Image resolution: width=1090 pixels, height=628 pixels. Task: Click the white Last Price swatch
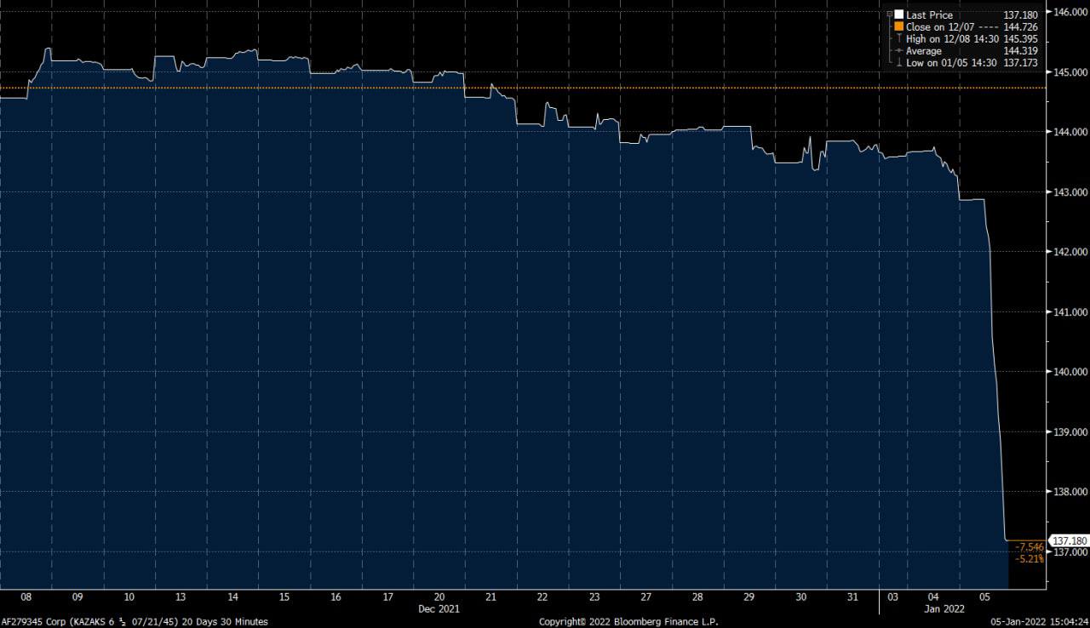(x=898, y=14)
